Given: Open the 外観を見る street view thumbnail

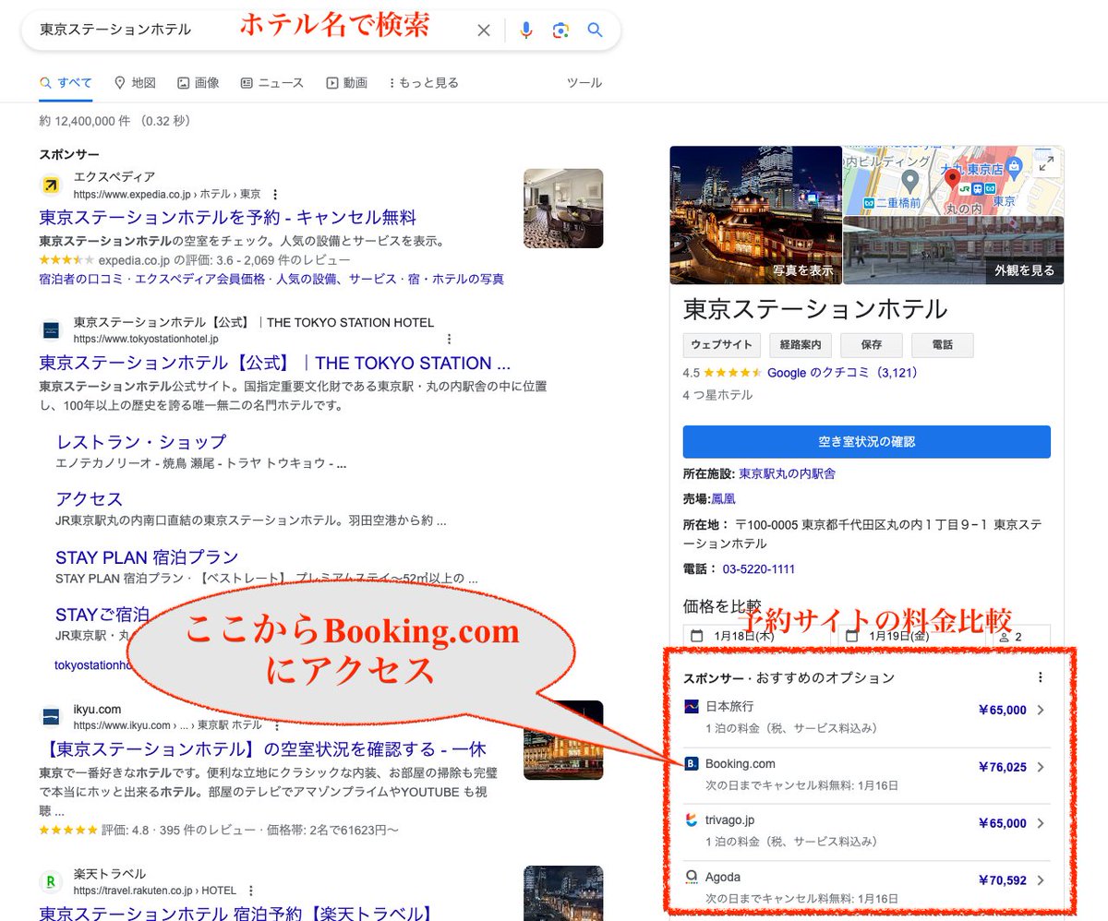Looking at the screenshot, I should [x=954, y=250].
